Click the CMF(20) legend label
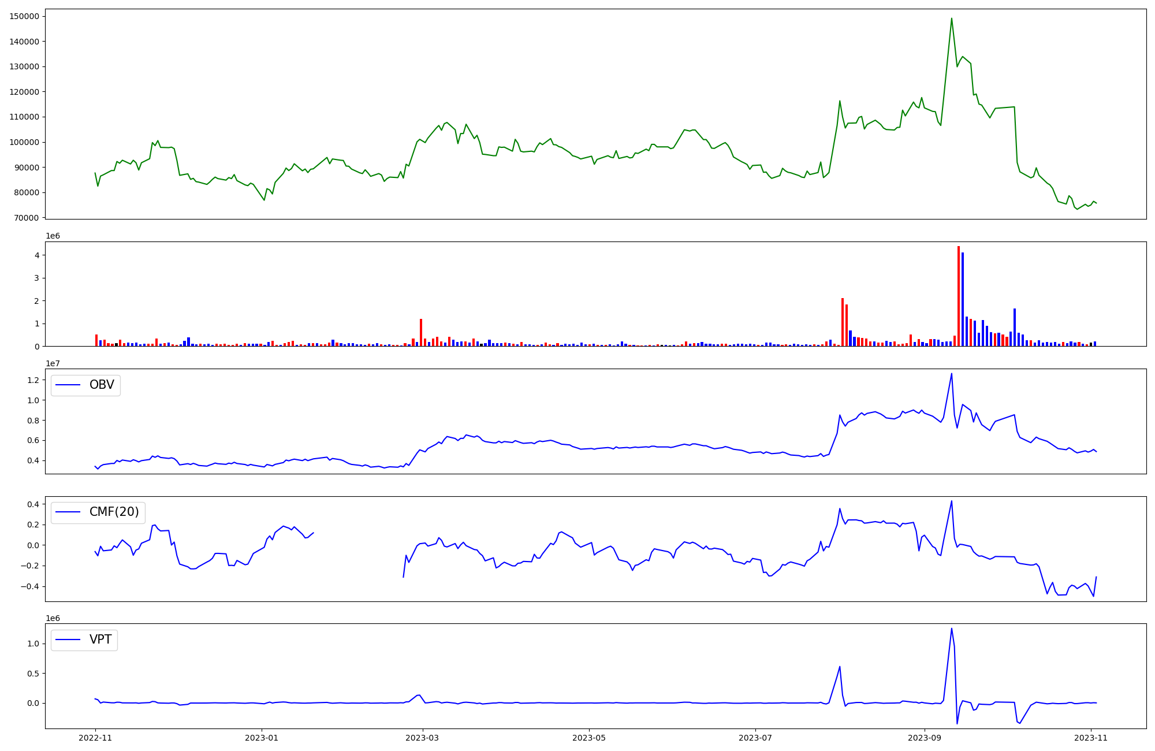The height and width of the screenshot is (751, 1155). [x=114, y=512]
